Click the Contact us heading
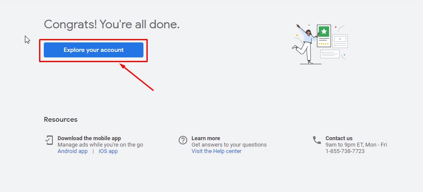 pyautogui.click(x=339, y=138)
